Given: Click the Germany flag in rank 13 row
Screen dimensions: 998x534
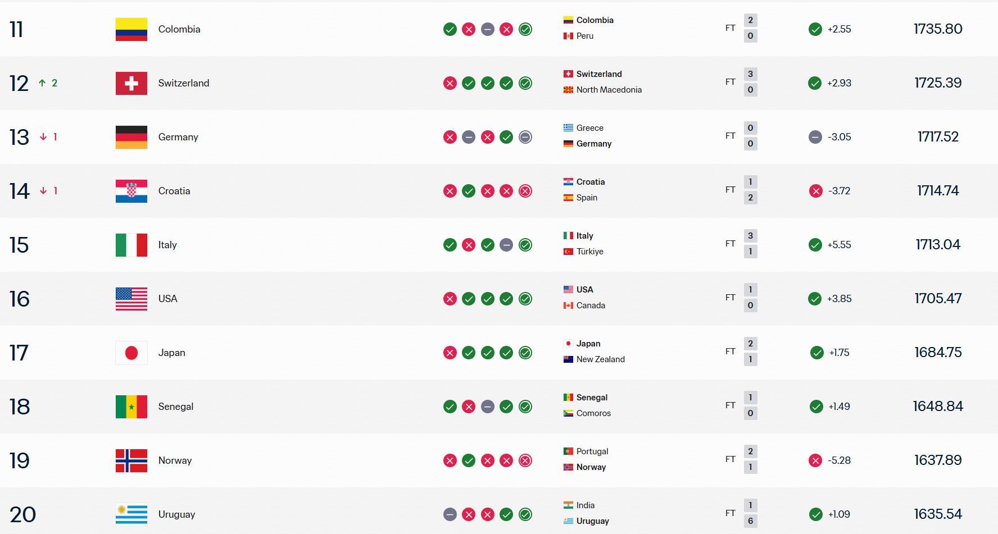Looking at the screenshot, I should [131, 137].
